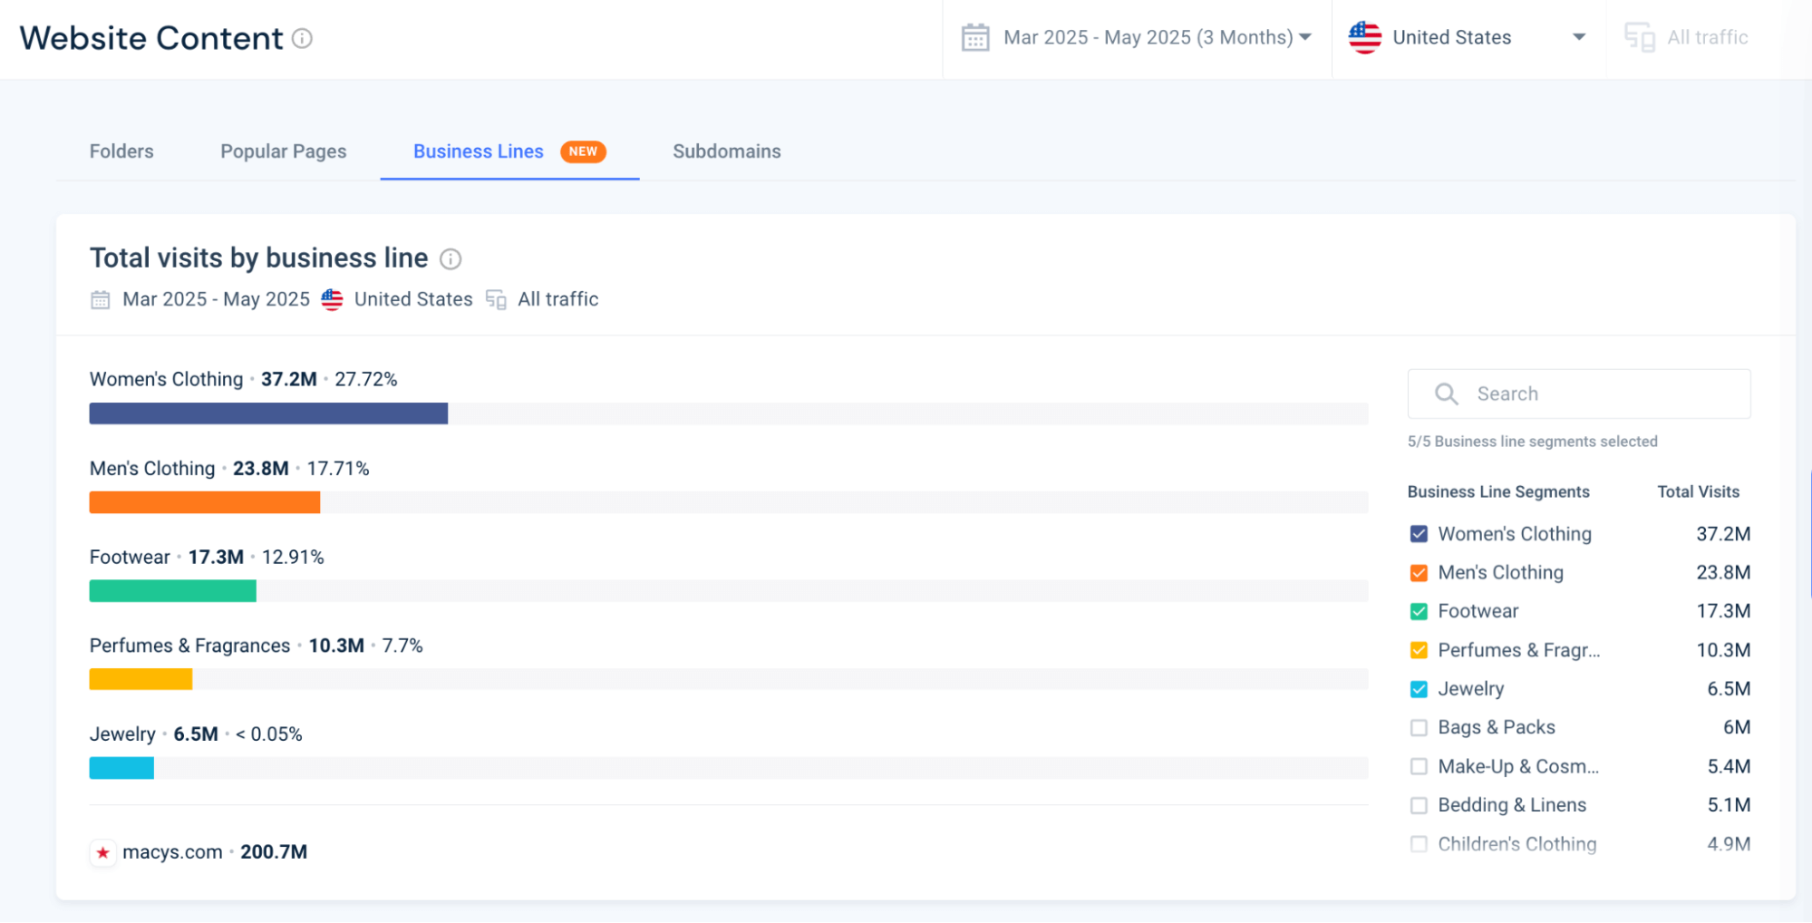1812x923 pixels.
Task: Click the search magnifier icon
Action: [x=1446, y=393]
